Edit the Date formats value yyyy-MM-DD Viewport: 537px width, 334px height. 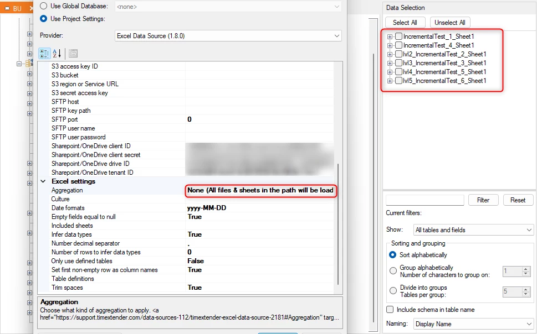click(x=260, y=208)
